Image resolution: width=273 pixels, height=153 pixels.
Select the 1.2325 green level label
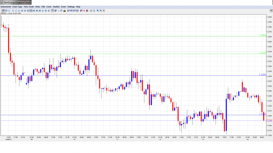pyautogui.click(x=262, y=53)
